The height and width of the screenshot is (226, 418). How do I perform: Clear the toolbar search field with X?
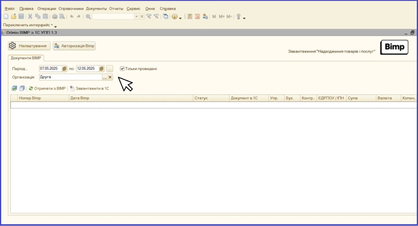[x=142, y=17]
